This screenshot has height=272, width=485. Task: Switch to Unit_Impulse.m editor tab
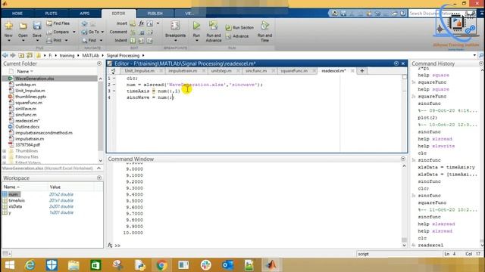[139, 71]
